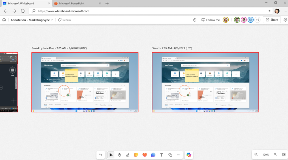Select the dark partially visible left image

(x=9, y=82)
